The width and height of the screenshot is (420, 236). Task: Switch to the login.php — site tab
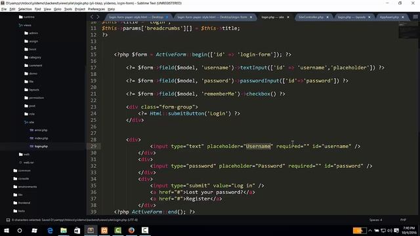(x=272, y=17)
